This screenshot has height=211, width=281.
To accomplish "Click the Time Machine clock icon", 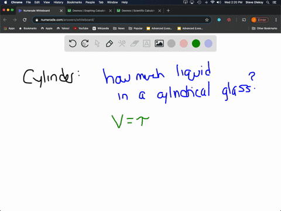I will 199,2.
